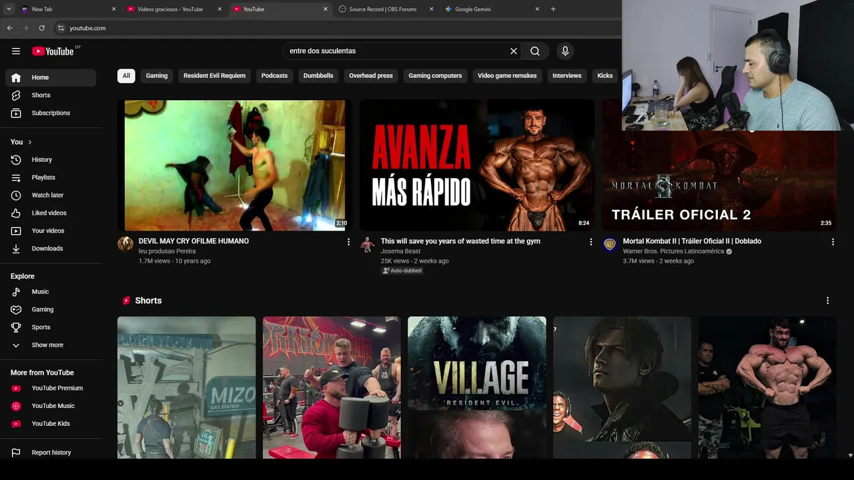The width and height of the screenshot is (854, 480).
Task: Open Shorts section options menu
Action: point(827,301)
